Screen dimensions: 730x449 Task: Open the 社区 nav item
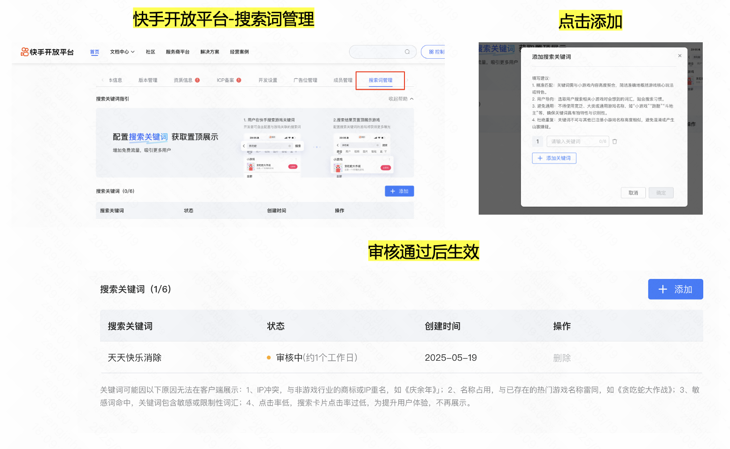click(150, 52)
